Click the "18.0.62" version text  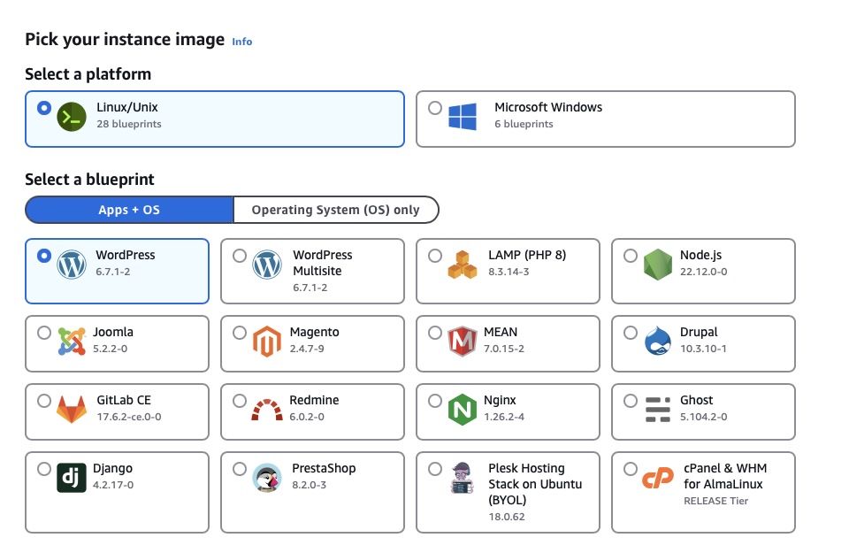point(506,517)
